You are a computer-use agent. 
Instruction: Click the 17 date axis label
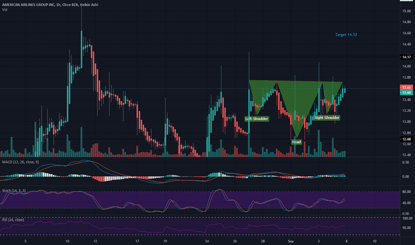point(137,241)
